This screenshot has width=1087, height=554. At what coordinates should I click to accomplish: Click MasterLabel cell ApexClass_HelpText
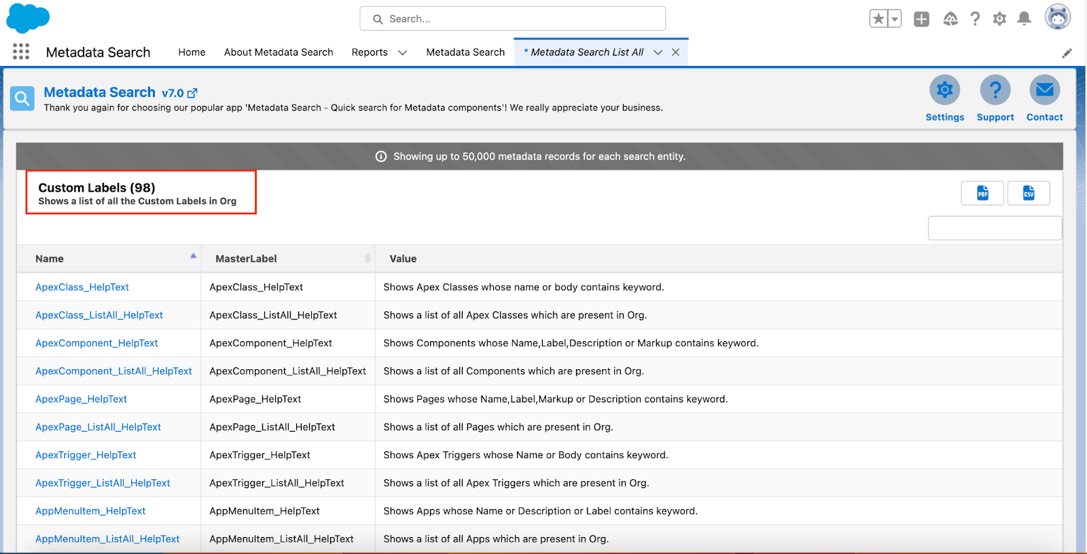[256, 288]
